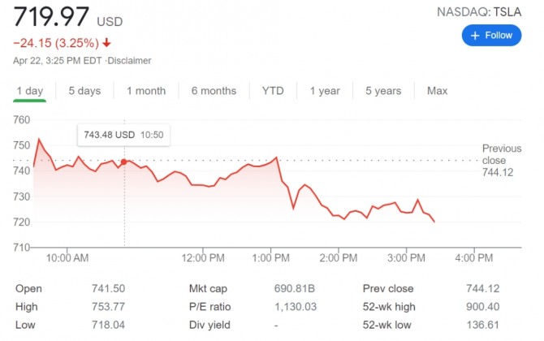The height and width of the screenshot is (341, 544).
Task: Click the plus icon in Follow
Action: click(x=475, y=36)
